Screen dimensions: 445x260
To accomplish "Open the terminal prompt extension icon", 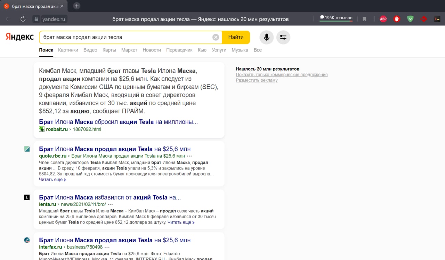I will 437,19.
